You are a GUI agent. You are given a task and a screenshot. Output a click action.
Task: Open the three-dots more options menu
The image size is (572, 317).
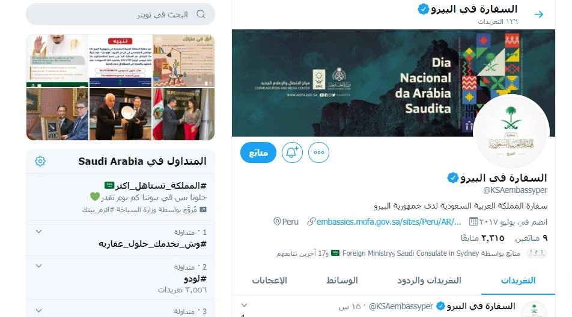319,152
